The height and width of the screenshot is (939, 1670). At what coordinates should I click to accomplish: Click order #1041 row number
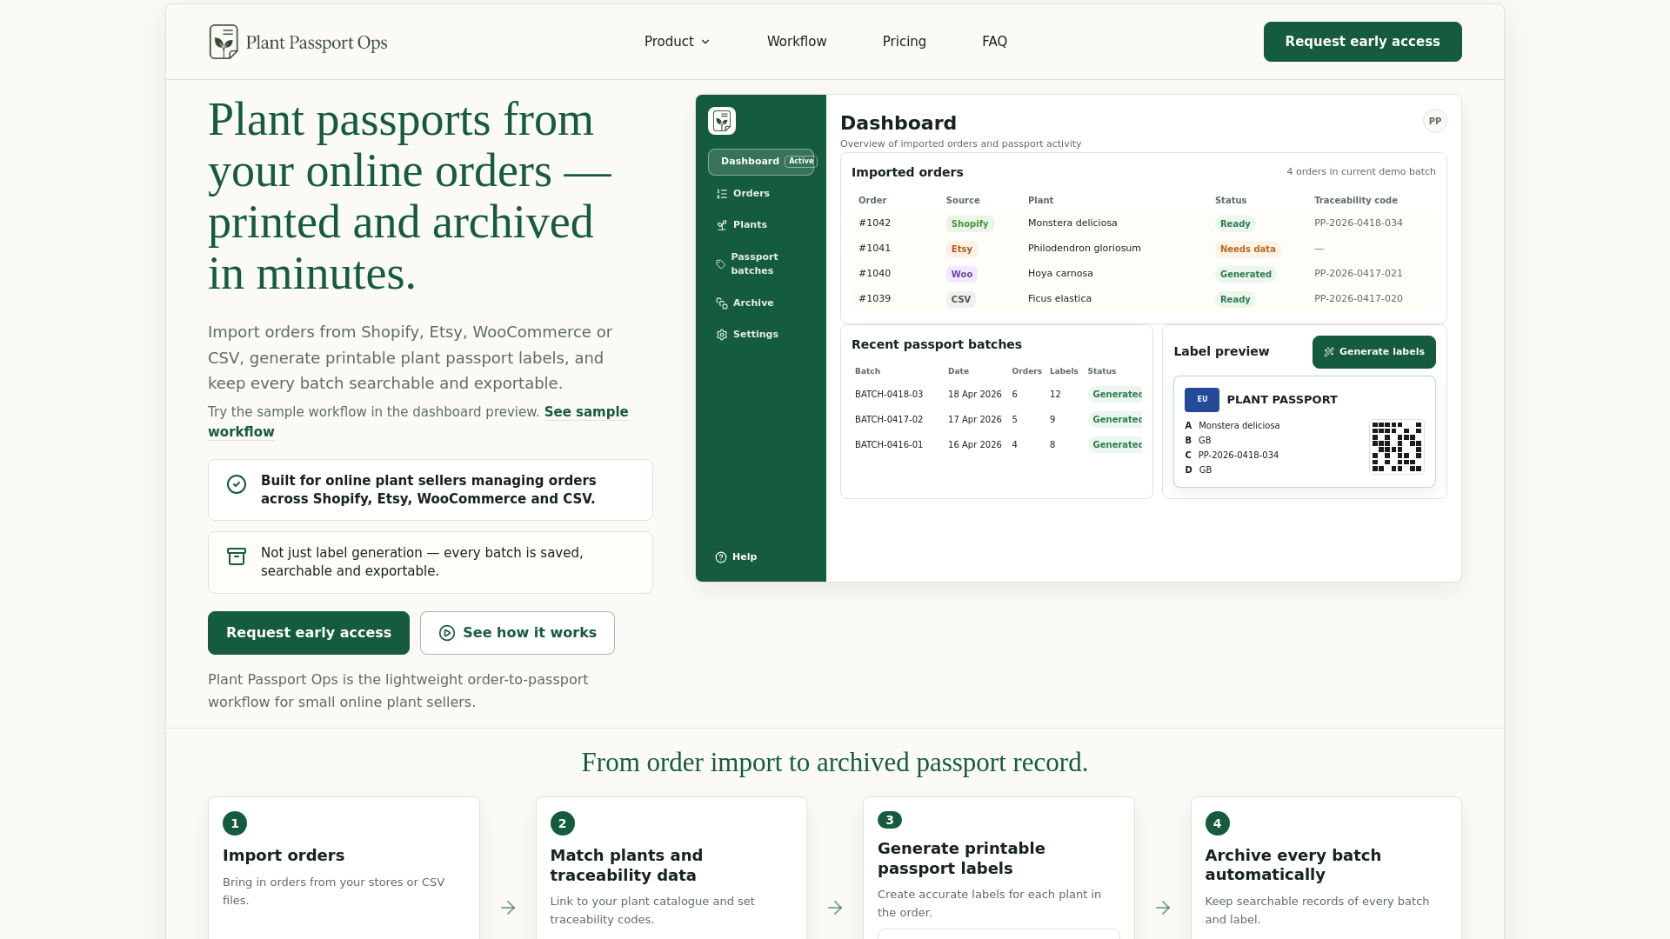point(874,249)
